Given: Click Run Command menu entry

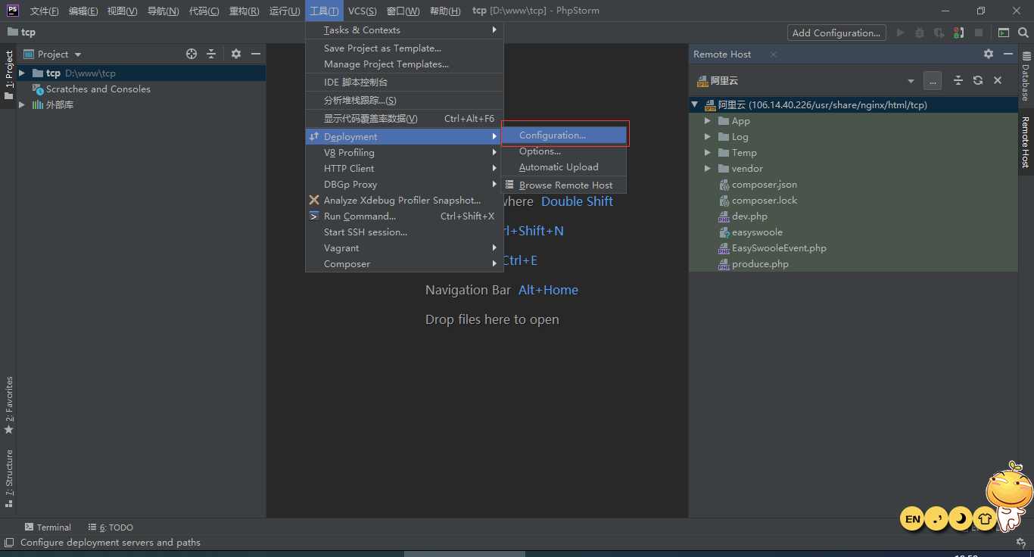Looking at the screenshot, I should (404, 216).
